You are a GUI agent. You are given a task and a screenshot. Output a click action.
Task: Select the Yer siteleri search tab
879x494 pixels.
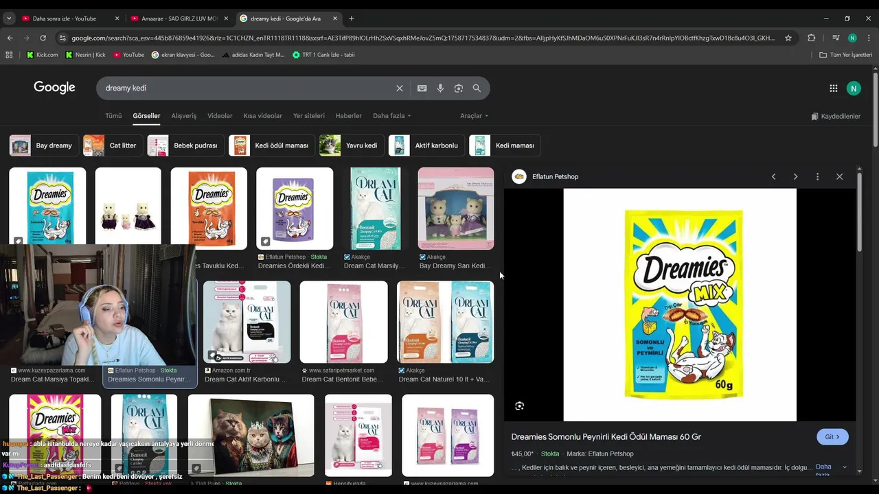tap(309, 116)
